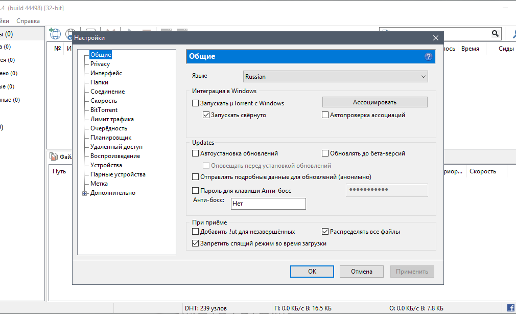Go to Папки settings section
Image resolution: width=516 pixels, height=314 pixels.
click(100, 82)
